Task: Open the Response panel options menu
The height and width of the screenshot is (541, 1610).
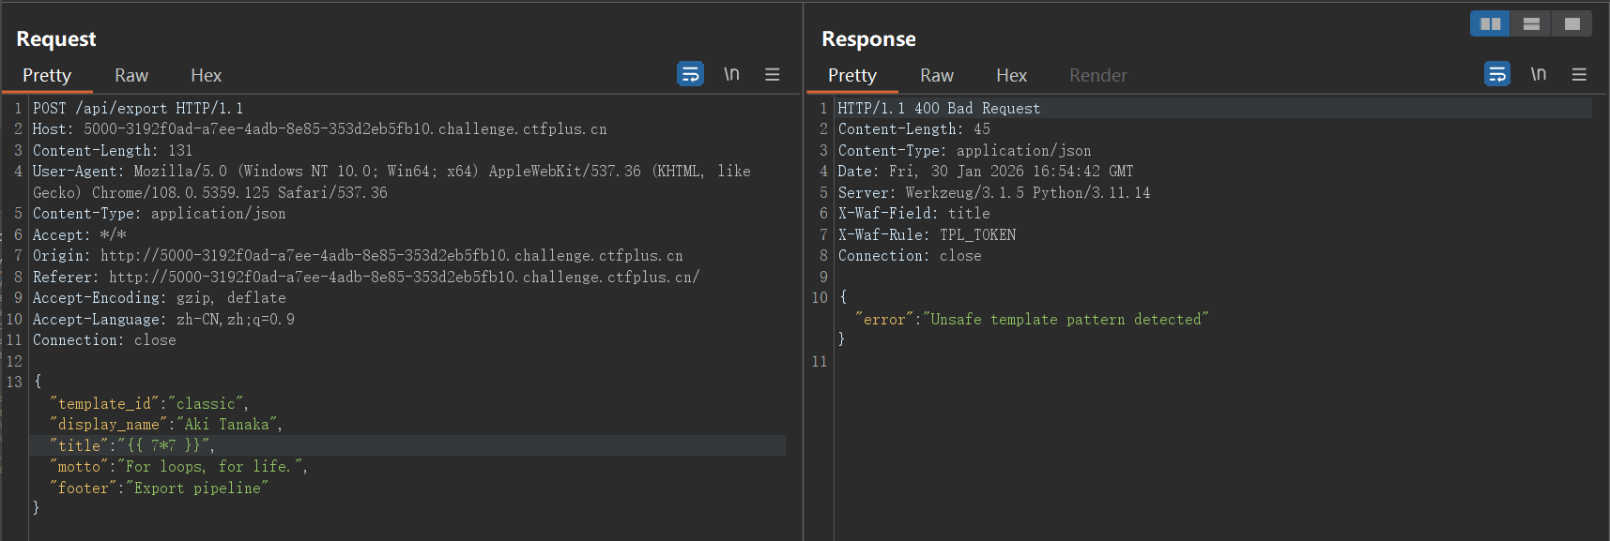Action: (1579, 74)
